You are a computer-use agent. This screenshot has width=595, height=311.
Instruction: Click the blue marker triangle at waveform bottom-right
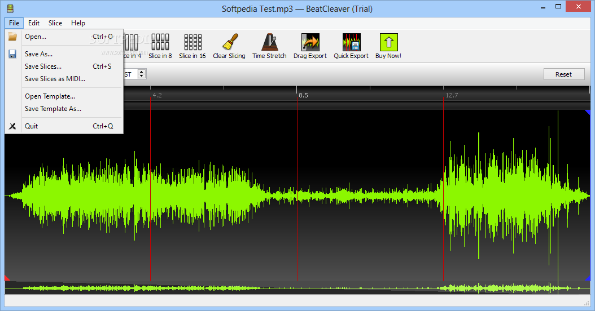588,278
